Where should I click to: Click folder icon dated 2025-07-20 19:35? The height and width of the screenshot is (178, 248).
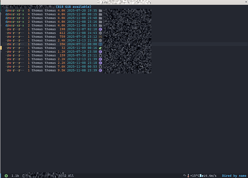[x=100, y=10]
